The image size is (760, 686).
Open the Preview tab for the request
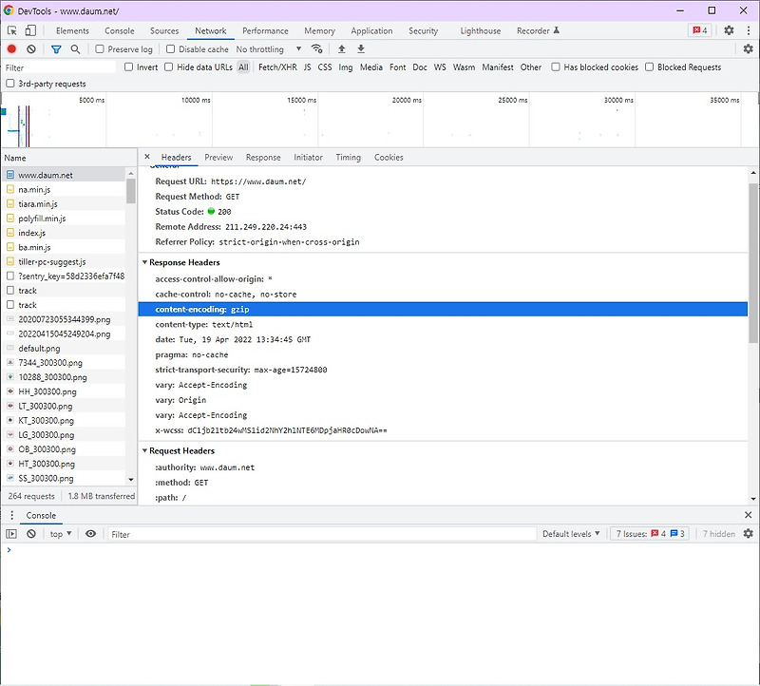[x=218, y=157]
